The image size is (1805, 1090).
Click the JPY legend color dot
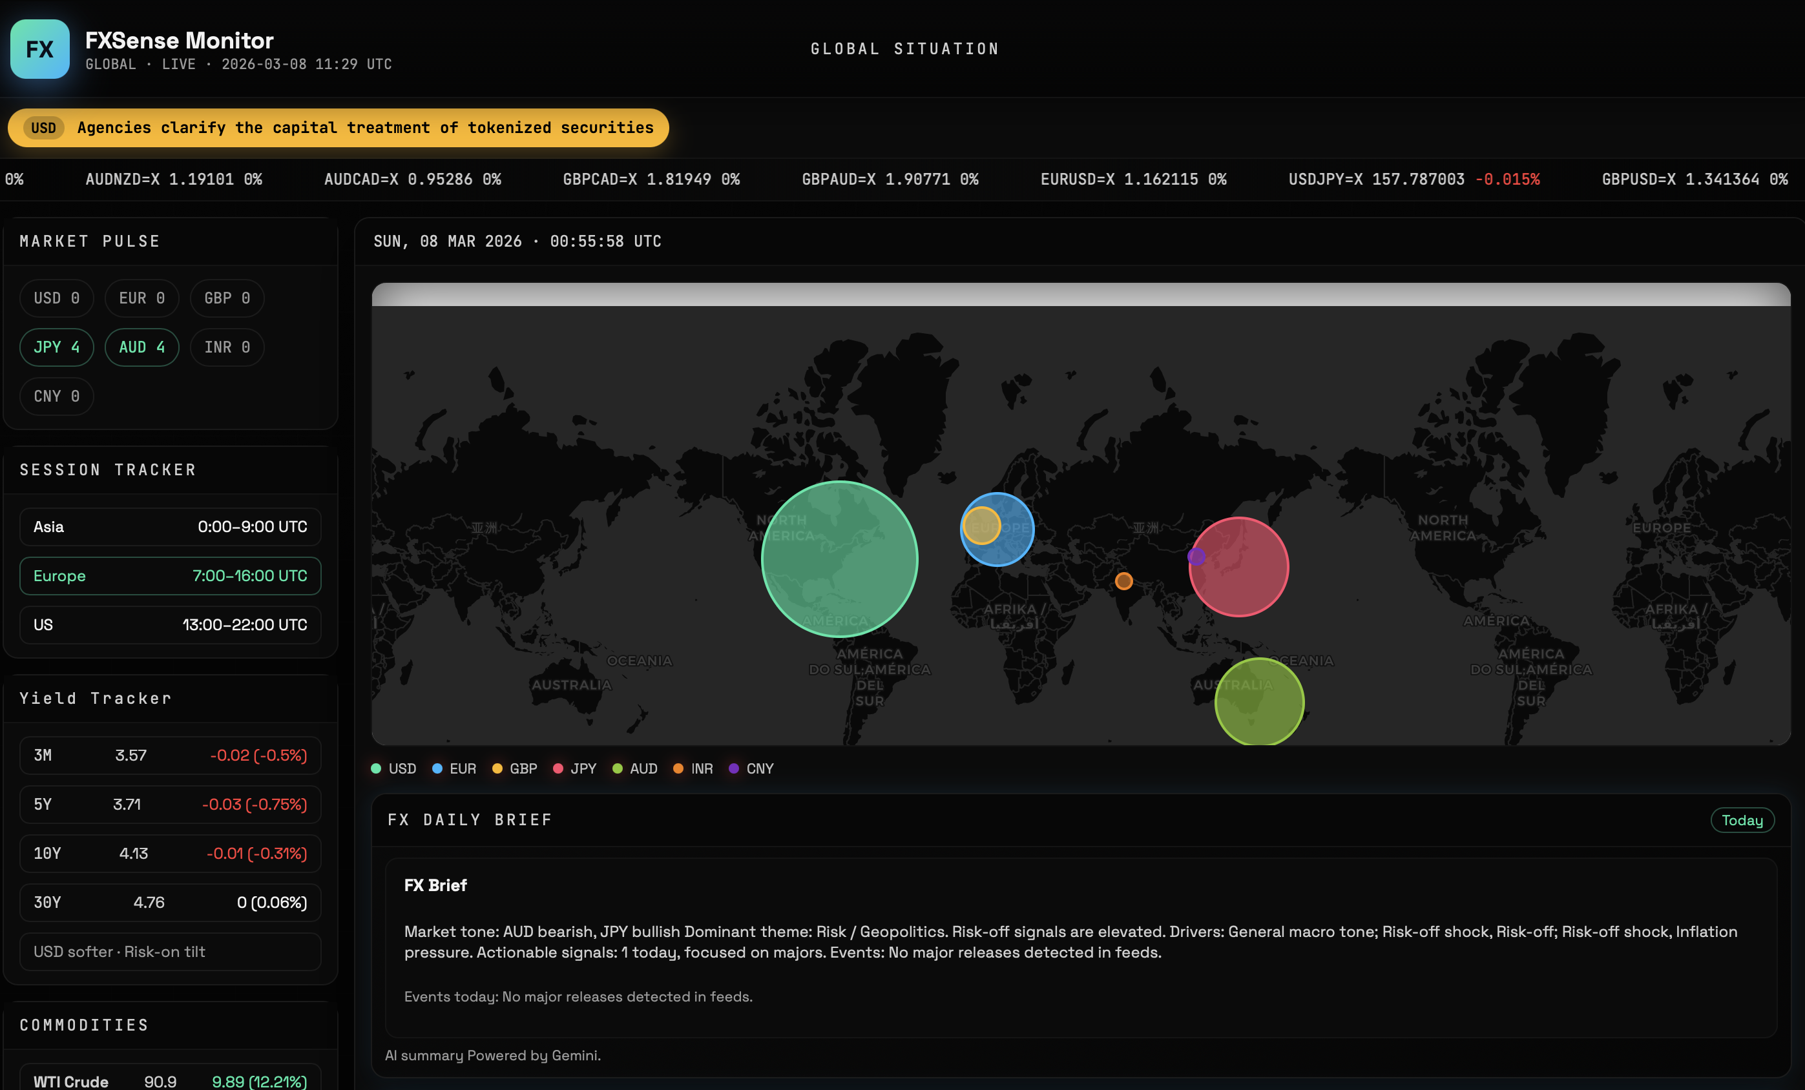558,768
